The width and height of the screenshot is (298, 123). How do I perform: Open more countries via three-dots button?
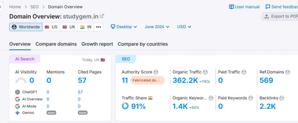pos(98,27)
